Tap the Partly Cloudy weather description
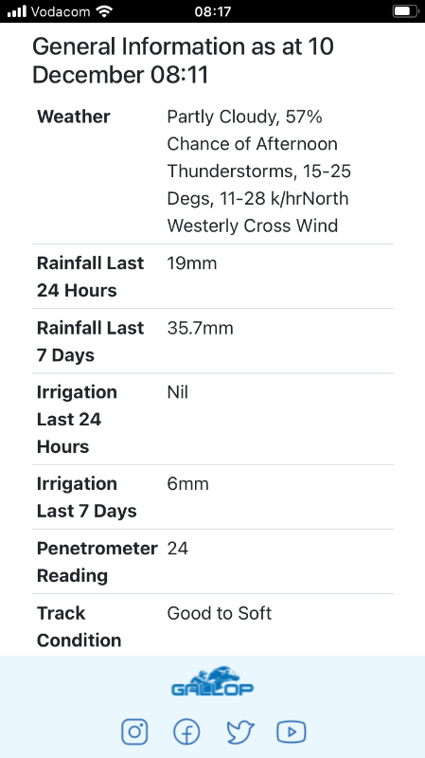 [258, 171]
